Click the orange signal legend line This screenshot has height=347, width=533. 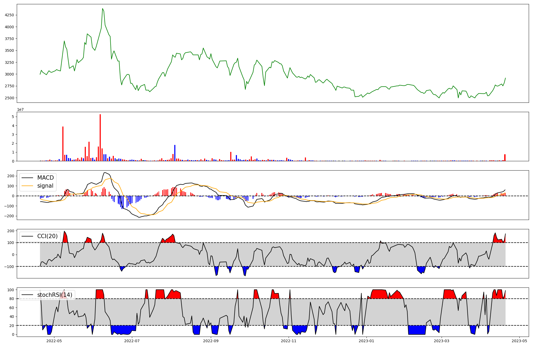pos(27,186)
